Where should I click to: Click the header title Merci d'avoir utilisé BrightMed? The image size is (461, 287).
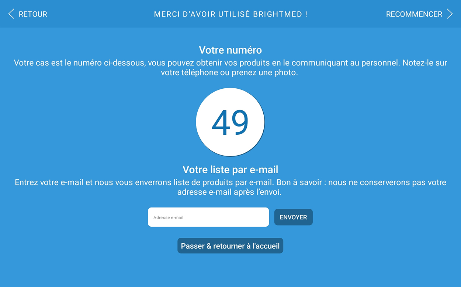(x=230, y=14)
